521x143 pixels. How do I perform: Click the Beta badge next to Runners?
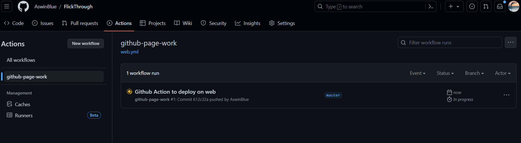tap(94, 115)
